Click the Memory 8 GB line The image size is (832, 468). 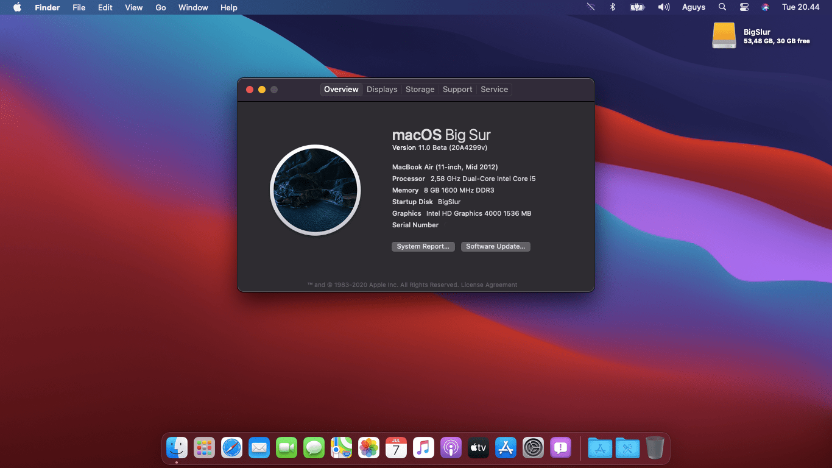443,190
